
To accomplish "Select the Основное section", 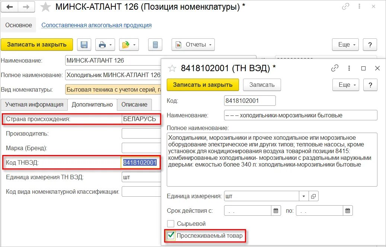I will coord(19,25).
